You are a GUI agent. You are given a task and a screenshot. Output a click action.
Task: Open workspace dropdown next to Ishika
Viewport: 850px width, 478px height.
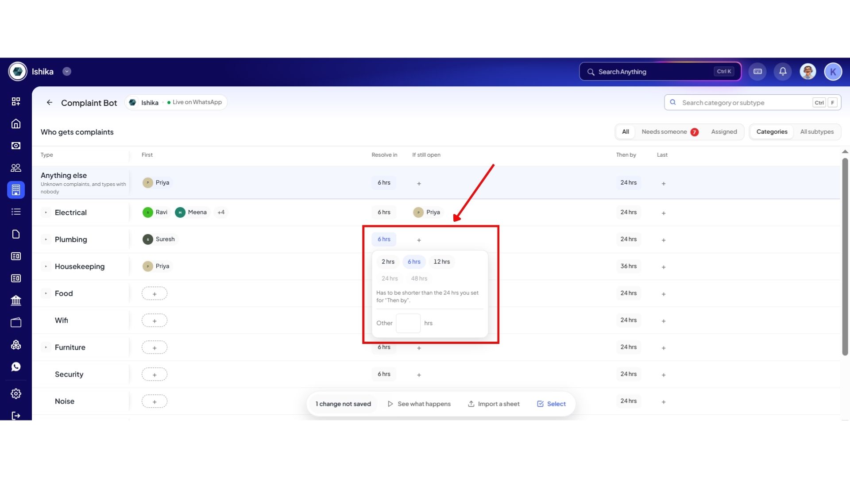tap(67, 72)
